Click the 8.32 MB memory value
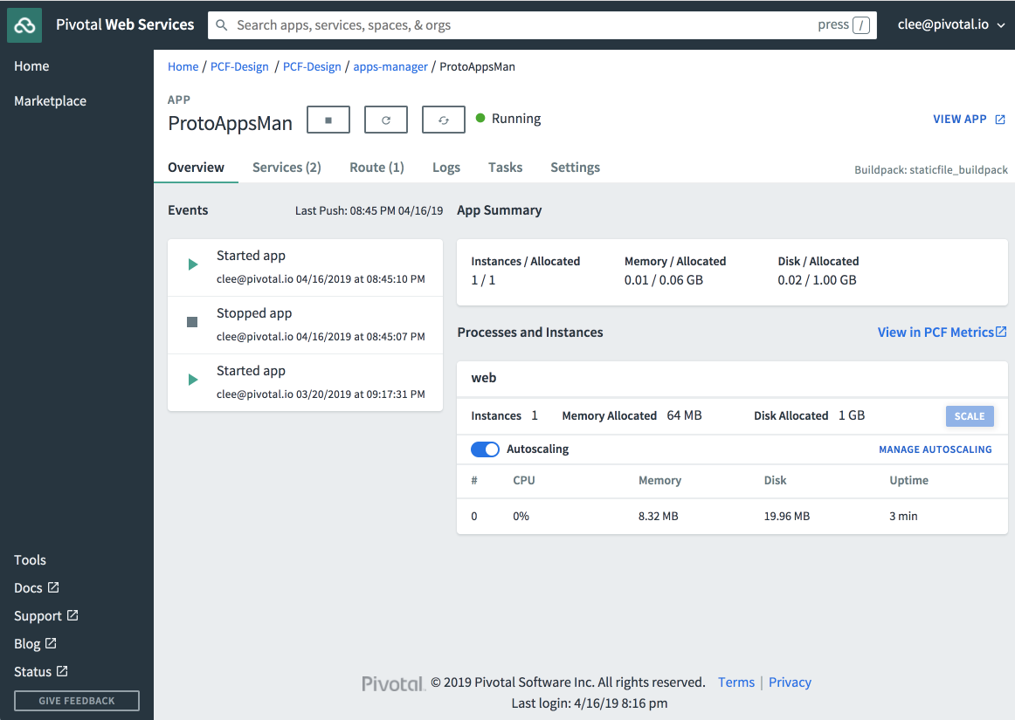The height and width of the screenshot is (720, 1015). pyautogui.click(x=659, y=517)
